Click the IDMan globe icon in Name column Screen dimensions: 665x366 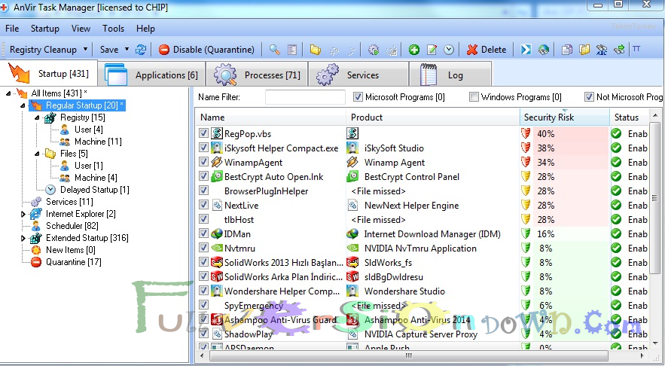pos(217,233)
